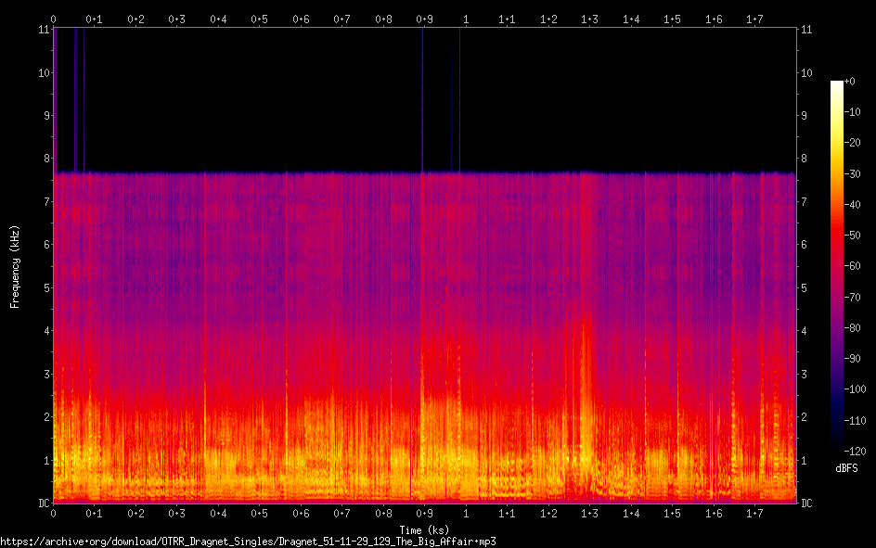Click the "Time (ks)" axis label
Viewport: 876px width, 548px height.
coord(424,529)
